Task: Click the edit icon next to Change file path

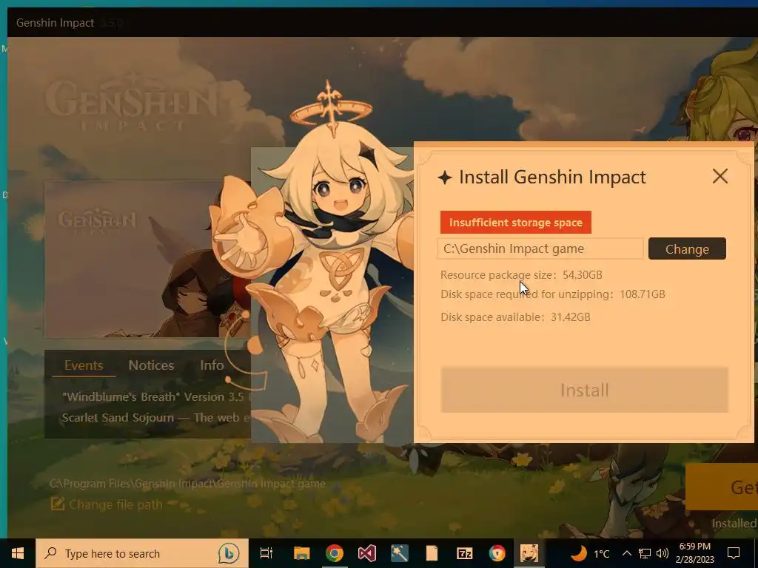Action: click(x=58, y=504)
